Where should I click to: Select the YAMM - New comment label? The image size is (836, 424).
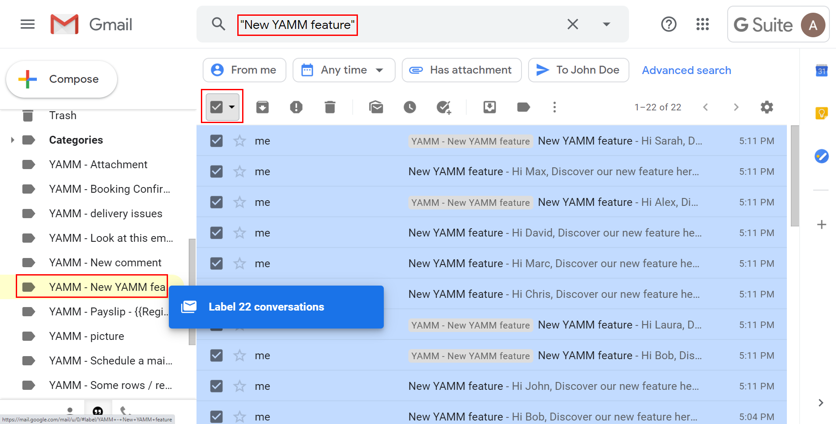coord(105,263)
